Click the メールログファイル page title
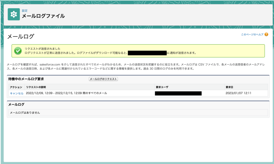Viewport: 274px width, 164px height. (43, 16)
